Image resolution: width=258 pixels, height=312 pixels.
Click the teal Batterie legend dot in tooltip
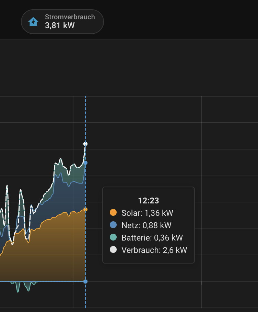tap(113, 238)
